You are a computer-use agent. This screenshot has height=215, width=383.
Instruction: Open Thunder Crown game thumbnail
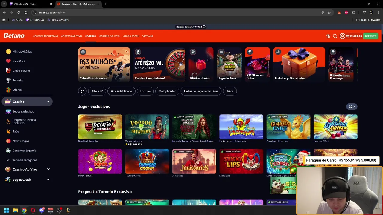tap(147, 162)
